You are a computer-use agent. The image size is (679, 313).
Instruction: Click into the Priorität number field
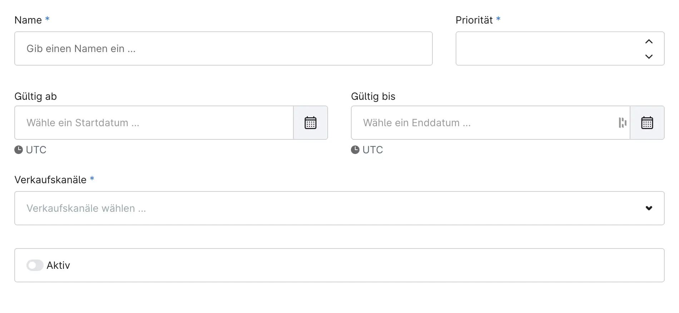click(547, 48)
